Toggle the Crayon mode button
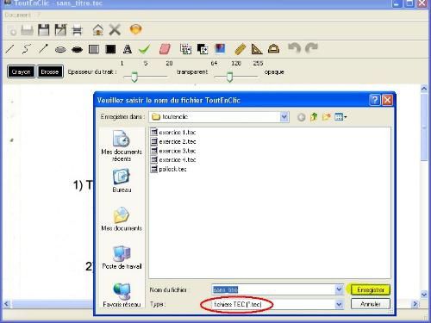This screenshot has height=323, width=431. (21, 71)
